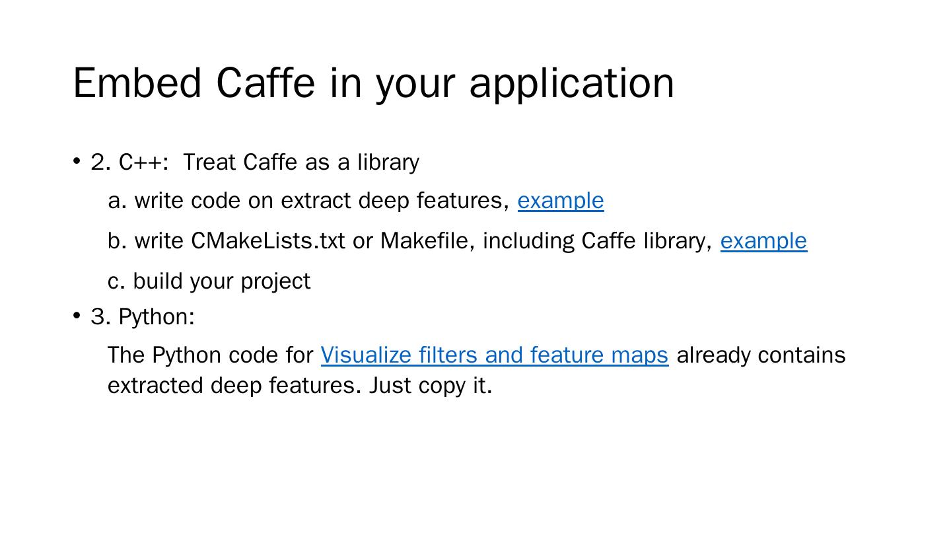Click the "3. Python:" bullet text
Viewport: 951px width, 535px height.
(x=143, y=317)
